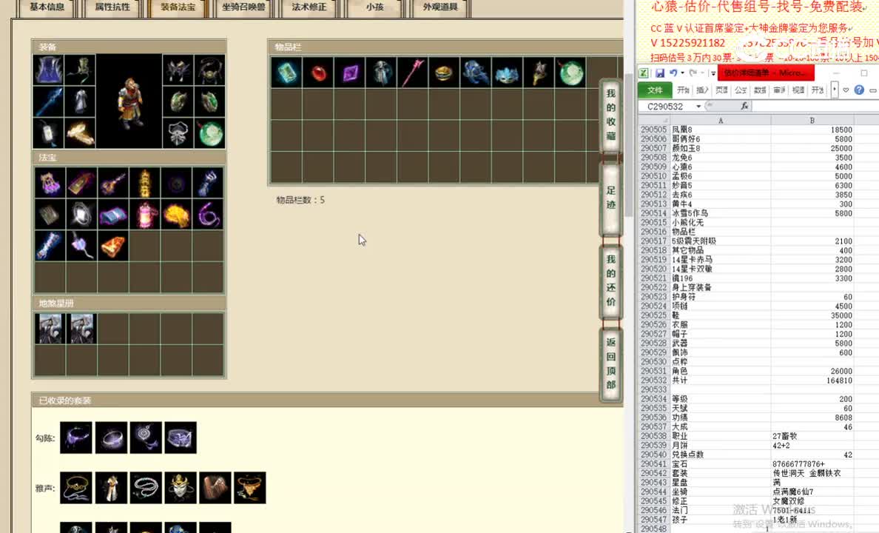Open the 开始 ribbon tab in Excel
Viewport: 879px width, 533px height.
click(681, 90)
